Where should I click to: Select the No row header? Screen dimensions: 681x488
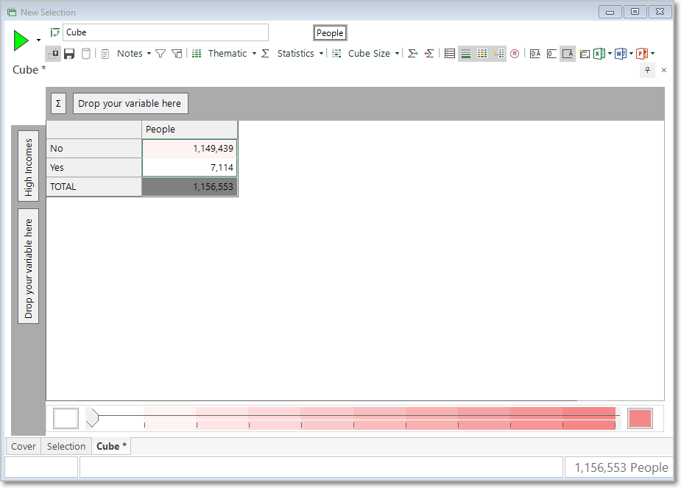pos(93,149)
